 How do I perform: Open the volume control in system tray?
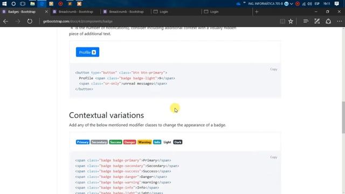(309, 4)
